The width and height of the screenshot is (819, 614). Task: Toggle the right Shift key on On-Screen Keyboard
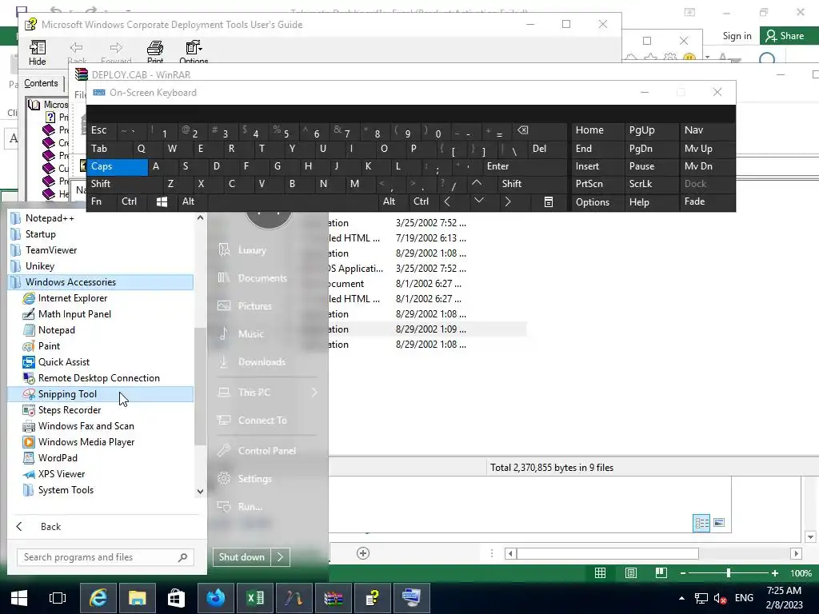pyautogui.click(x=531, y=184)
